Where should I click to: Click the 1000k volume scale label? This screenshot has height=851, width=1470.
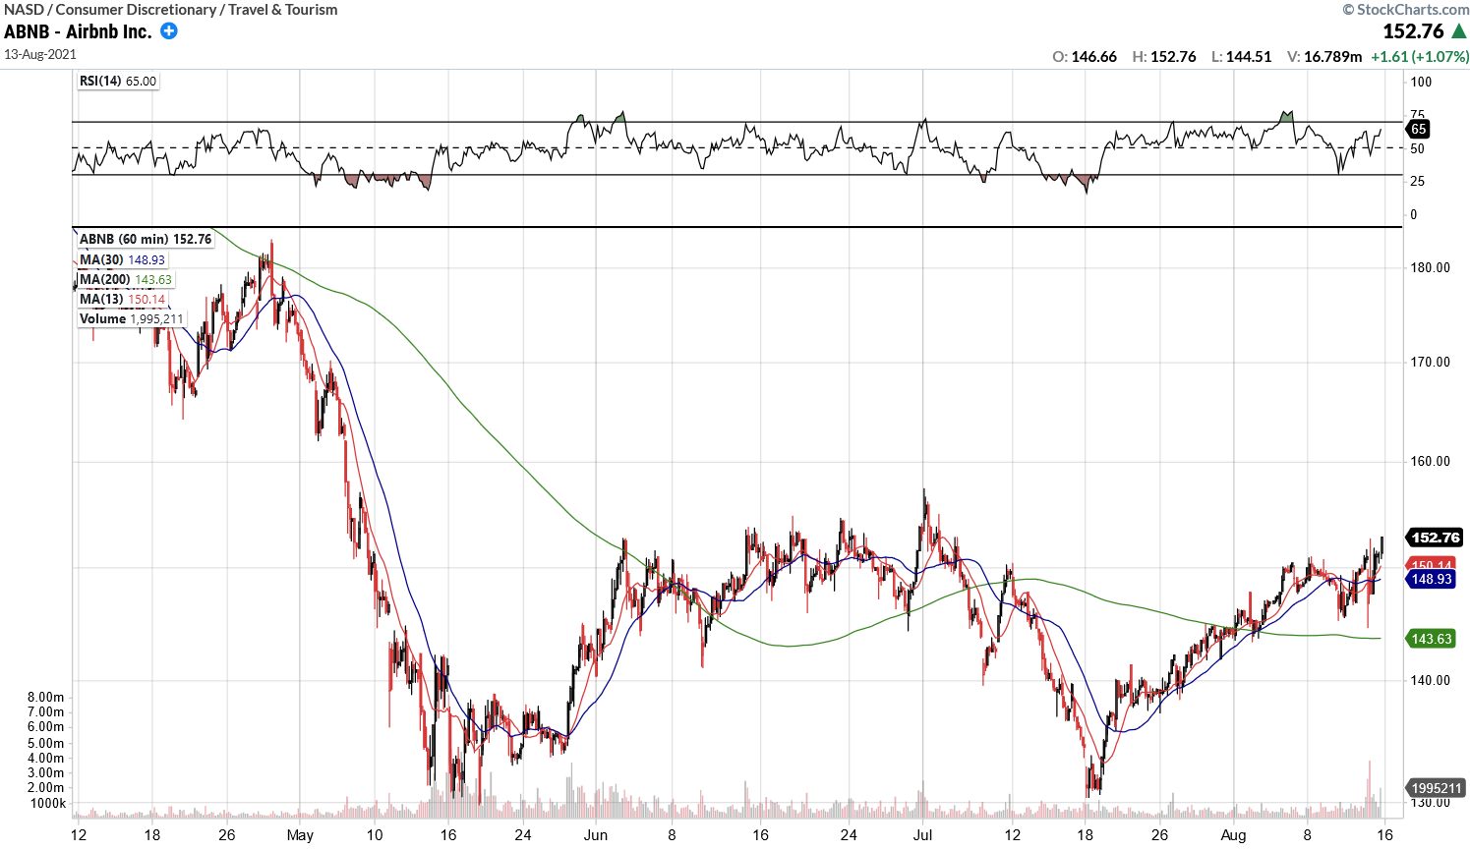pos(48,804)
